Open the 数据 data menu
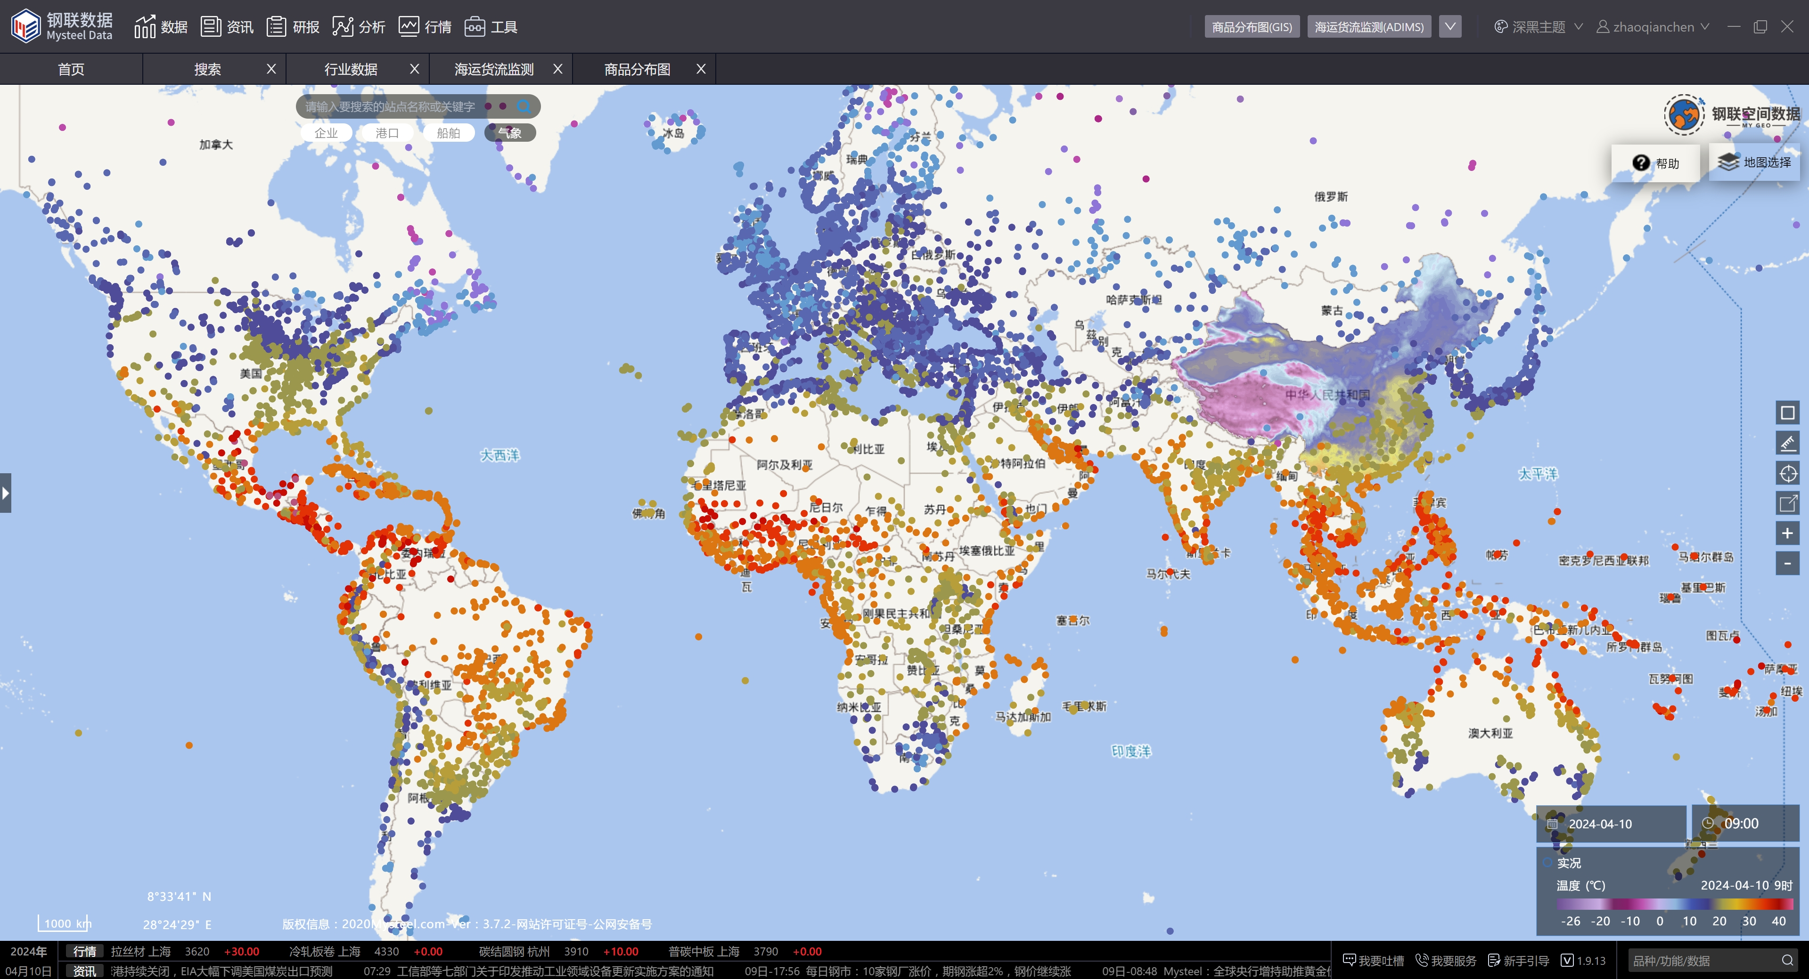 point(161,27)
